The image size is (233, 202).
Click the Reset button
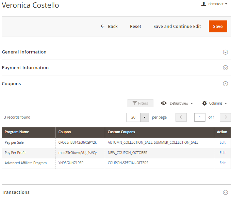pos(135,27)
